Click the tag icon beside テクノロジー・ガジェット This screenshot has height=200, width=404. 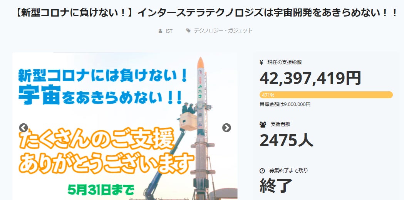[x=188, y=31]
